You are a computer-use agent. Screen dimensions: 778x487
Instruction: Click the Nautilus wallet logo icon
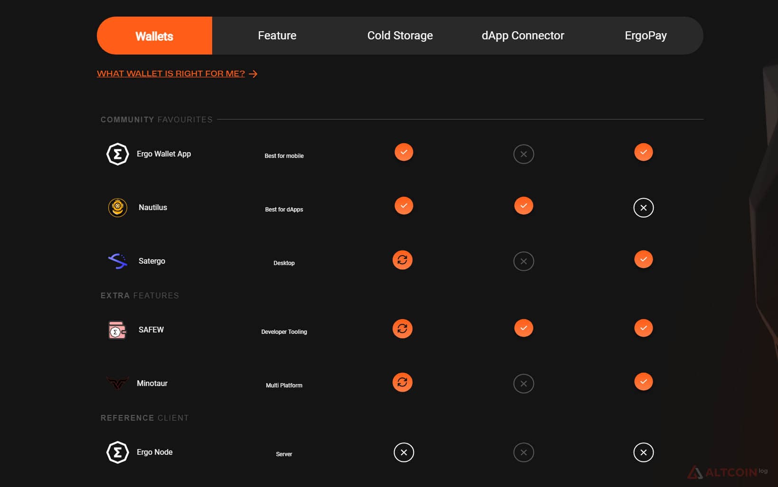click(118, 208)
